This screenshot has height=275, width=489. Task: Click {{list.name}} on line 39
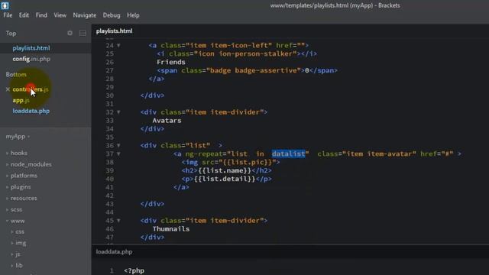click(225, 170)
